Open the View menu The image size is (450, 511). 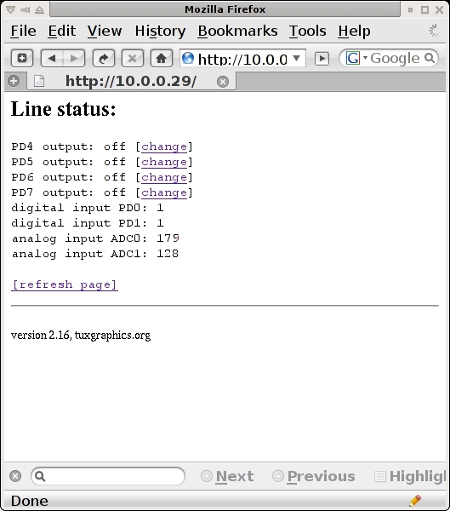click(x=104, y=32)
